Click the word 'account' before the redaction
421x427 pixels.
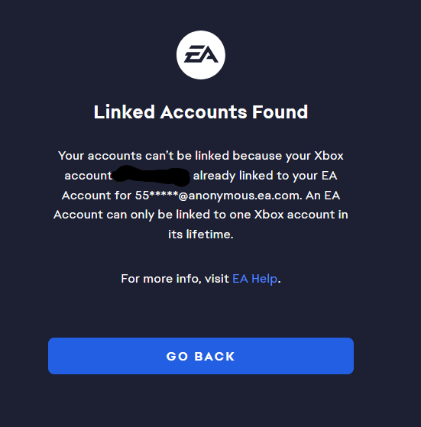[x=88, y=176]
